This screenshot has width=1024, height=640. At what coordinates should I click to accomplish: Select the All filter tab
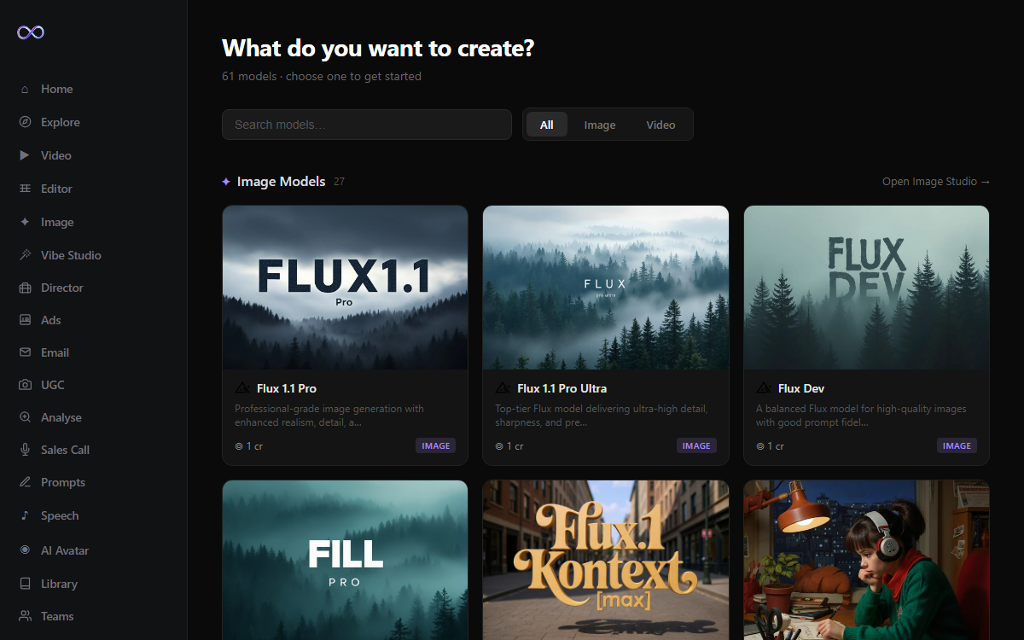pos(547,125)
